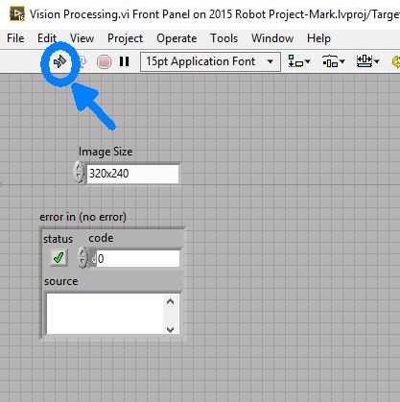The image size is (400, 402).
Task: Toggle the error in status boolean
Action: [59, 257]
